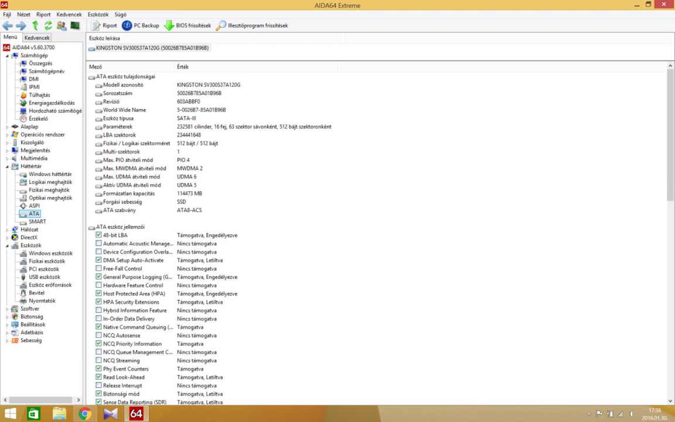Open the Eszközök menu

click(x=98, y=15)
